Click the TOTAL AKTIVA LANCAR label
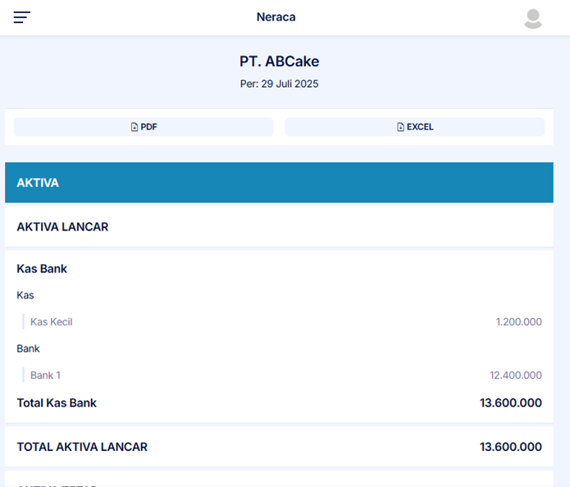The height and width of the screenshot is (487, 570). pyautogui.click(x=82, y=447)
